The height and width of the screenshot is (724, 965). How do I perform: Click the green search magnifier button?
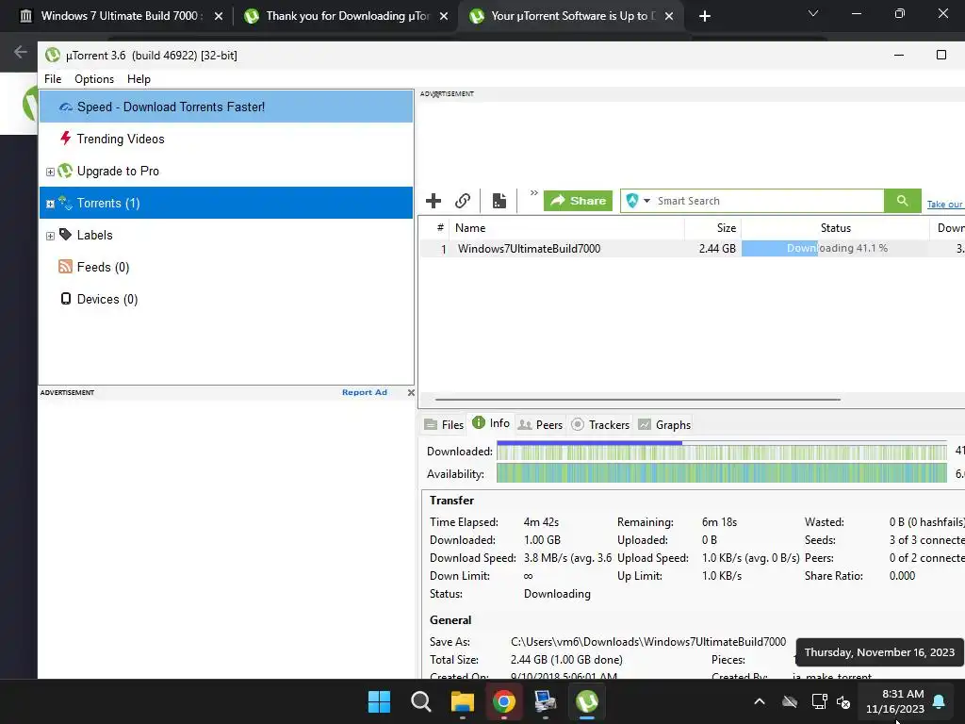pos(902,201)
